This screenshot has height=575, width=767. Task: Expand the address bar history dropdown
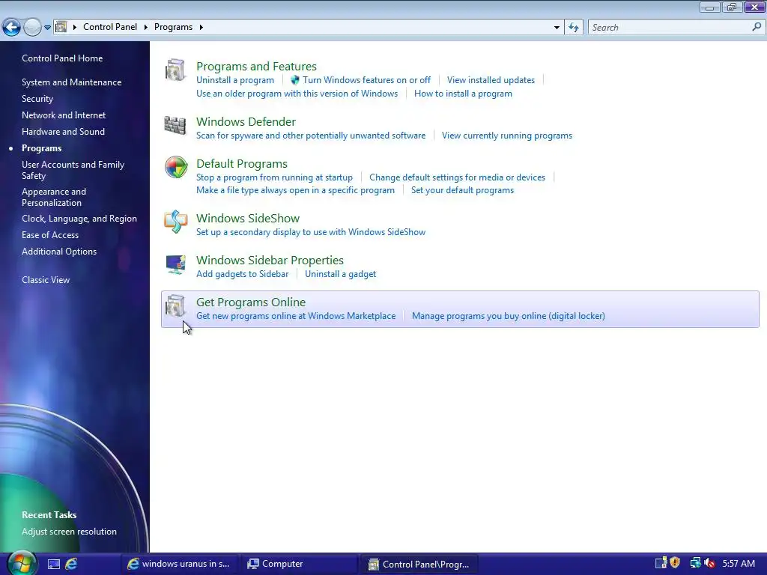tap(557, 28)
